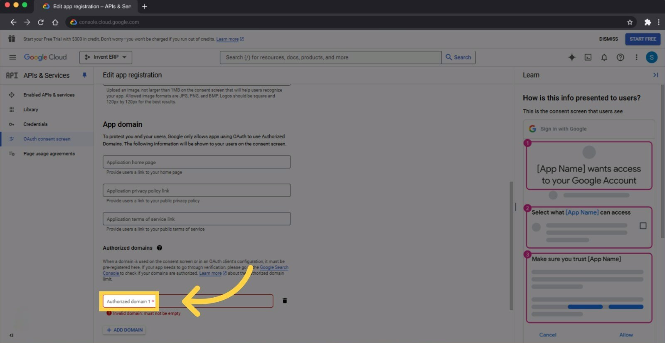The width and height of the screenshot is (665, 343).
Task: Open the notifications bell
Action: click(604, 57)
